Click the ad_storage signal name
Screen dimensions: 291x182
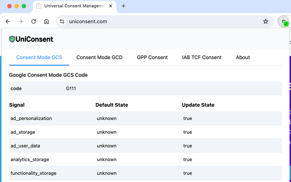(x=23, y=132)
